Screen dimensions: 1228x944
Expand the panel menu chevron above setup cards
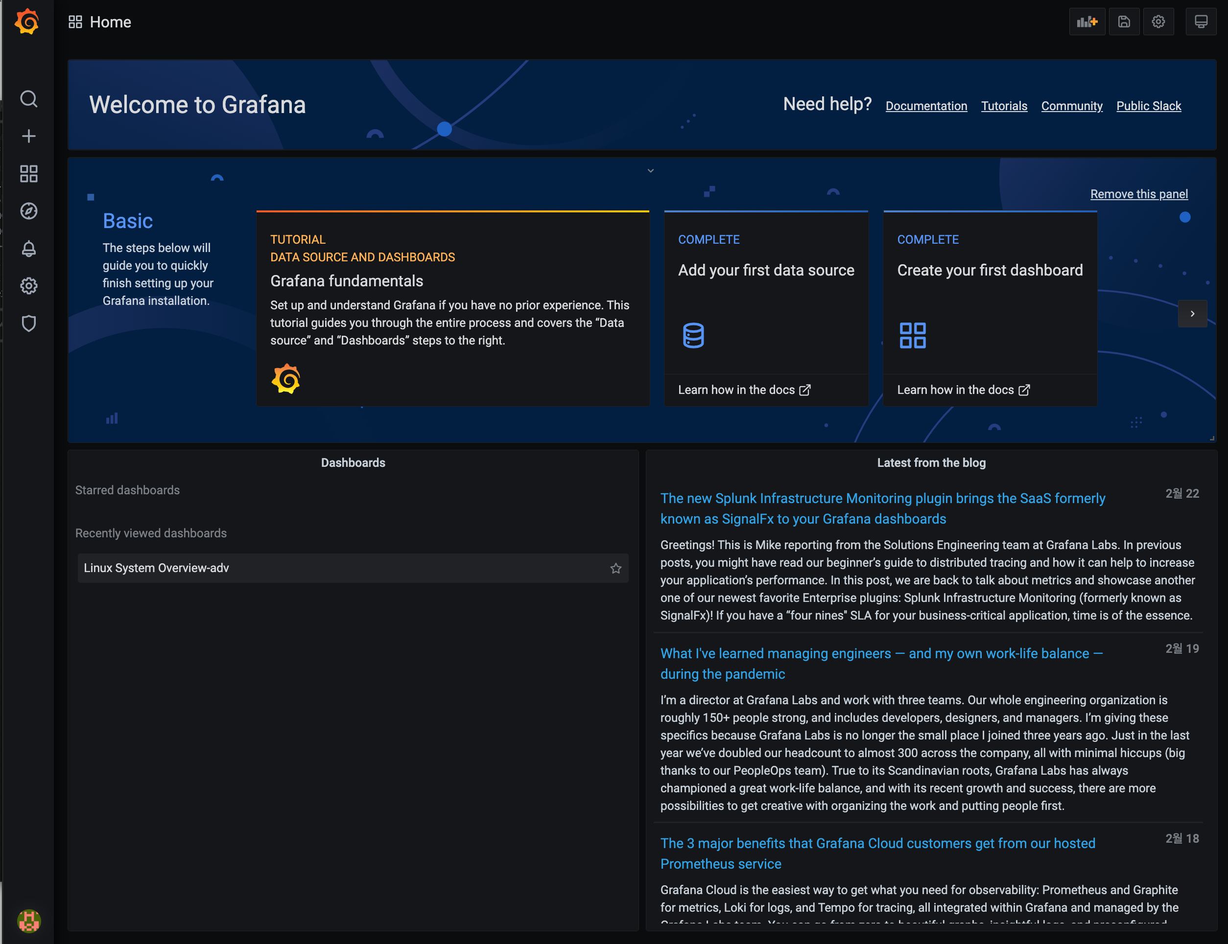tap(651, 171)
